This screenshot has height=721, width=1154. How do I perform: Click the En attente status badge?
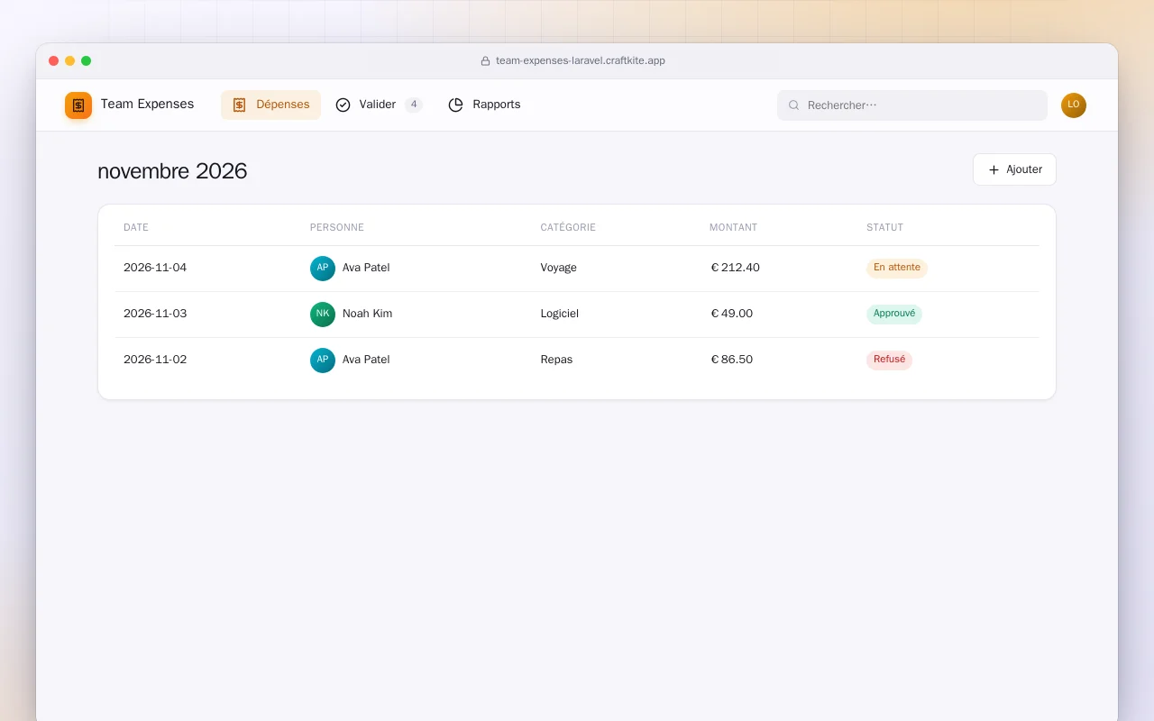pyautogui.click(x=897, y=269)
